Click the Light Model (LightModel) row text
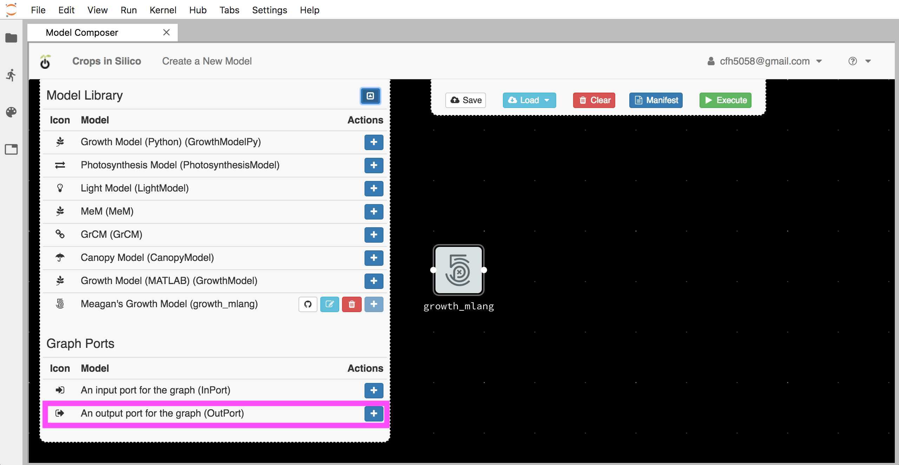 [x=135, y=188]
